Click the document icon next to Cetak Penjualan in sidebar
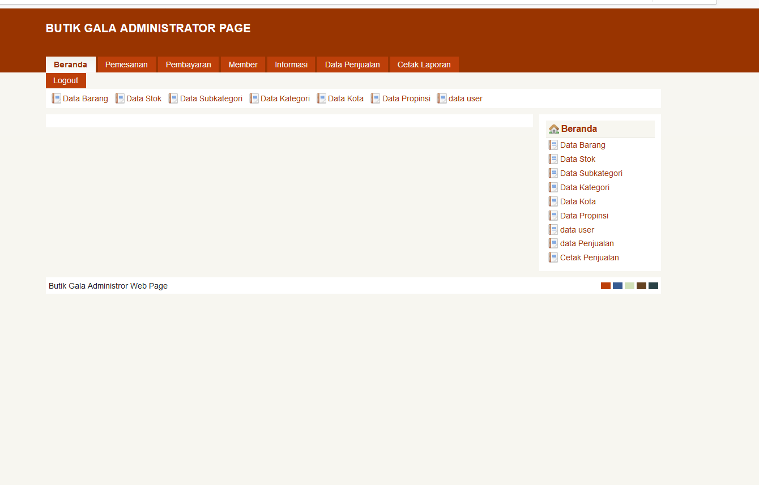This screenshot has height=485, width=759. point(553,257)
